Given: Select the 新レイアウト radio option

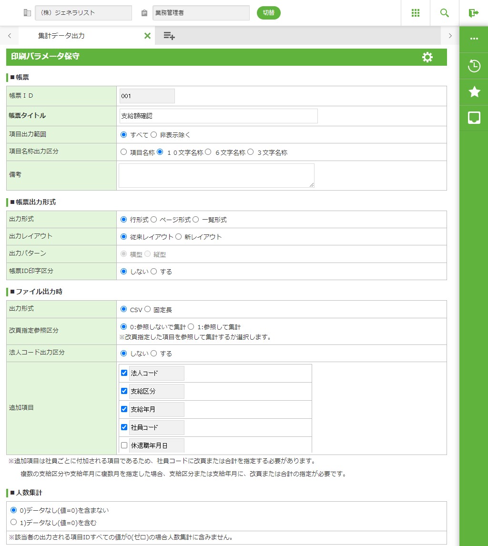Looking at the screenshot, I should [179, 236].
